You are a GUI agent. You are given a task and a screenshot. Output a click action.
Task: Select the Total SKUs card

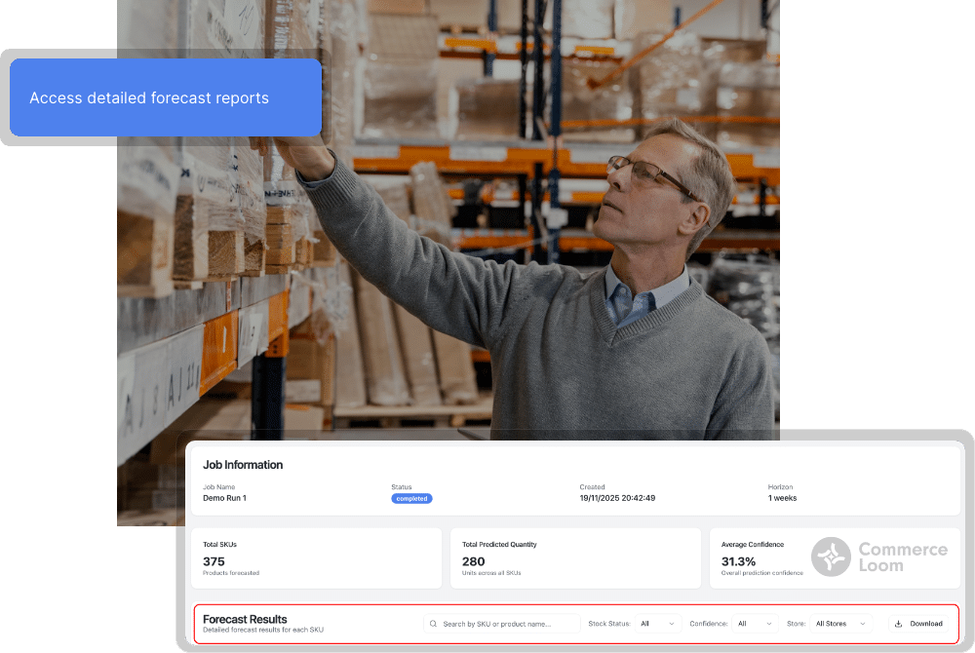point(312,558)
